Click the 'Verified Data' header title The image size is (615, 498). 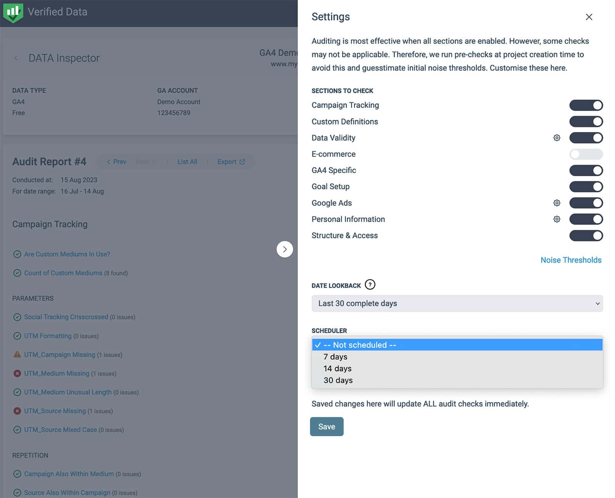[x=57, y=12]
